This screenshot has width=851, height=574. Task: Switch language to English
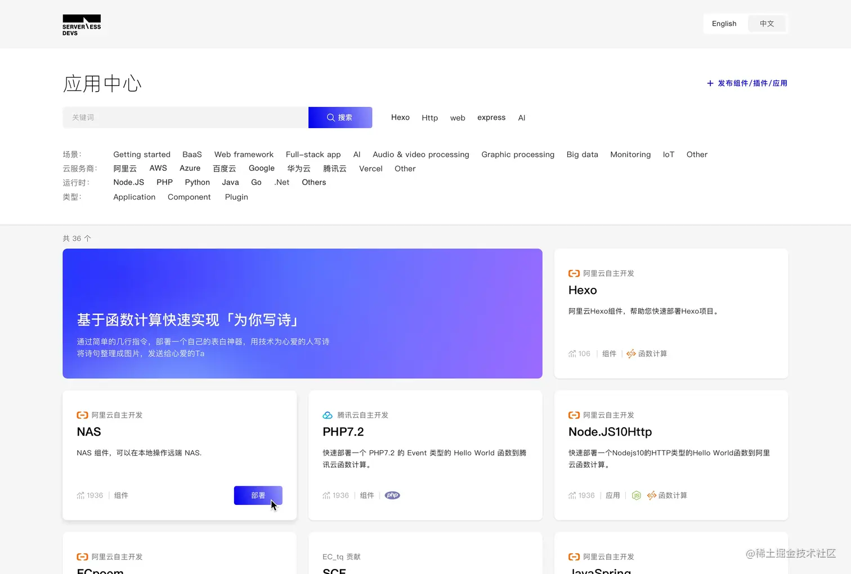(x=724, y=24)
